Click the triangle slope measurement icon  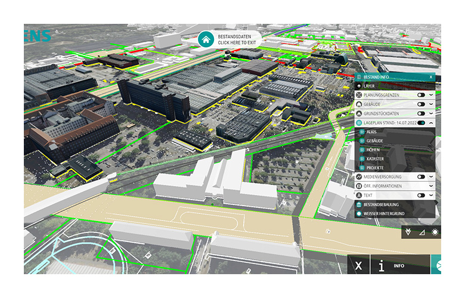[422, 232]
